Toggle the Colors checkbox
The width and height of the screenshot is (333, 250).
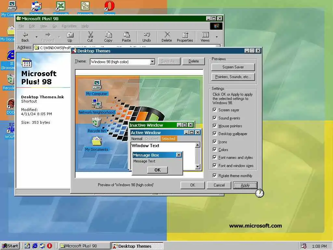(215, 150)
